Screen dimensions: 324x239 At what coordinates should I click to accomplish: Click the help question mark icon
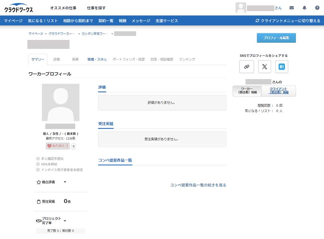tap(317, 8)
